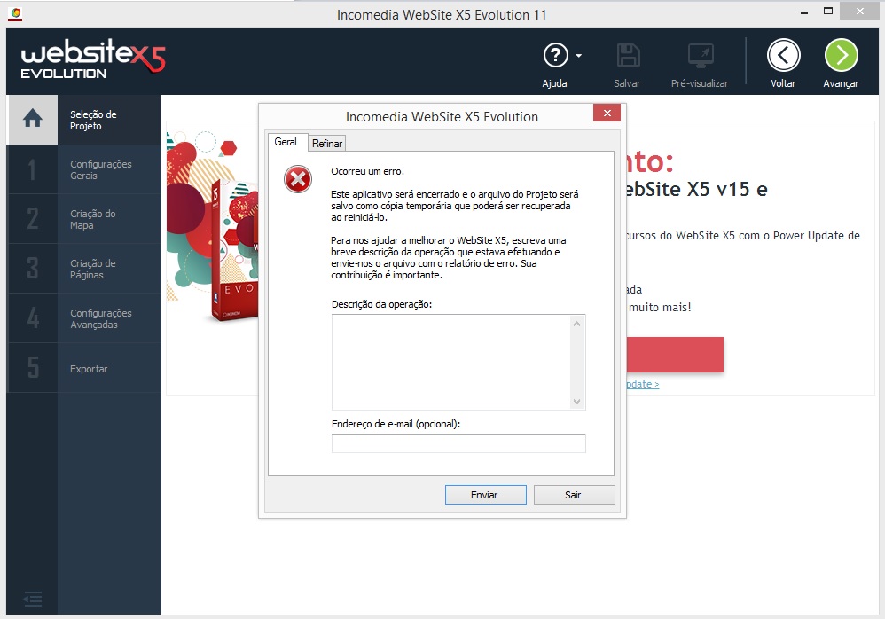
Task: Click the 'Ocorreu um erro.' message text
Action: coord(367,171)
